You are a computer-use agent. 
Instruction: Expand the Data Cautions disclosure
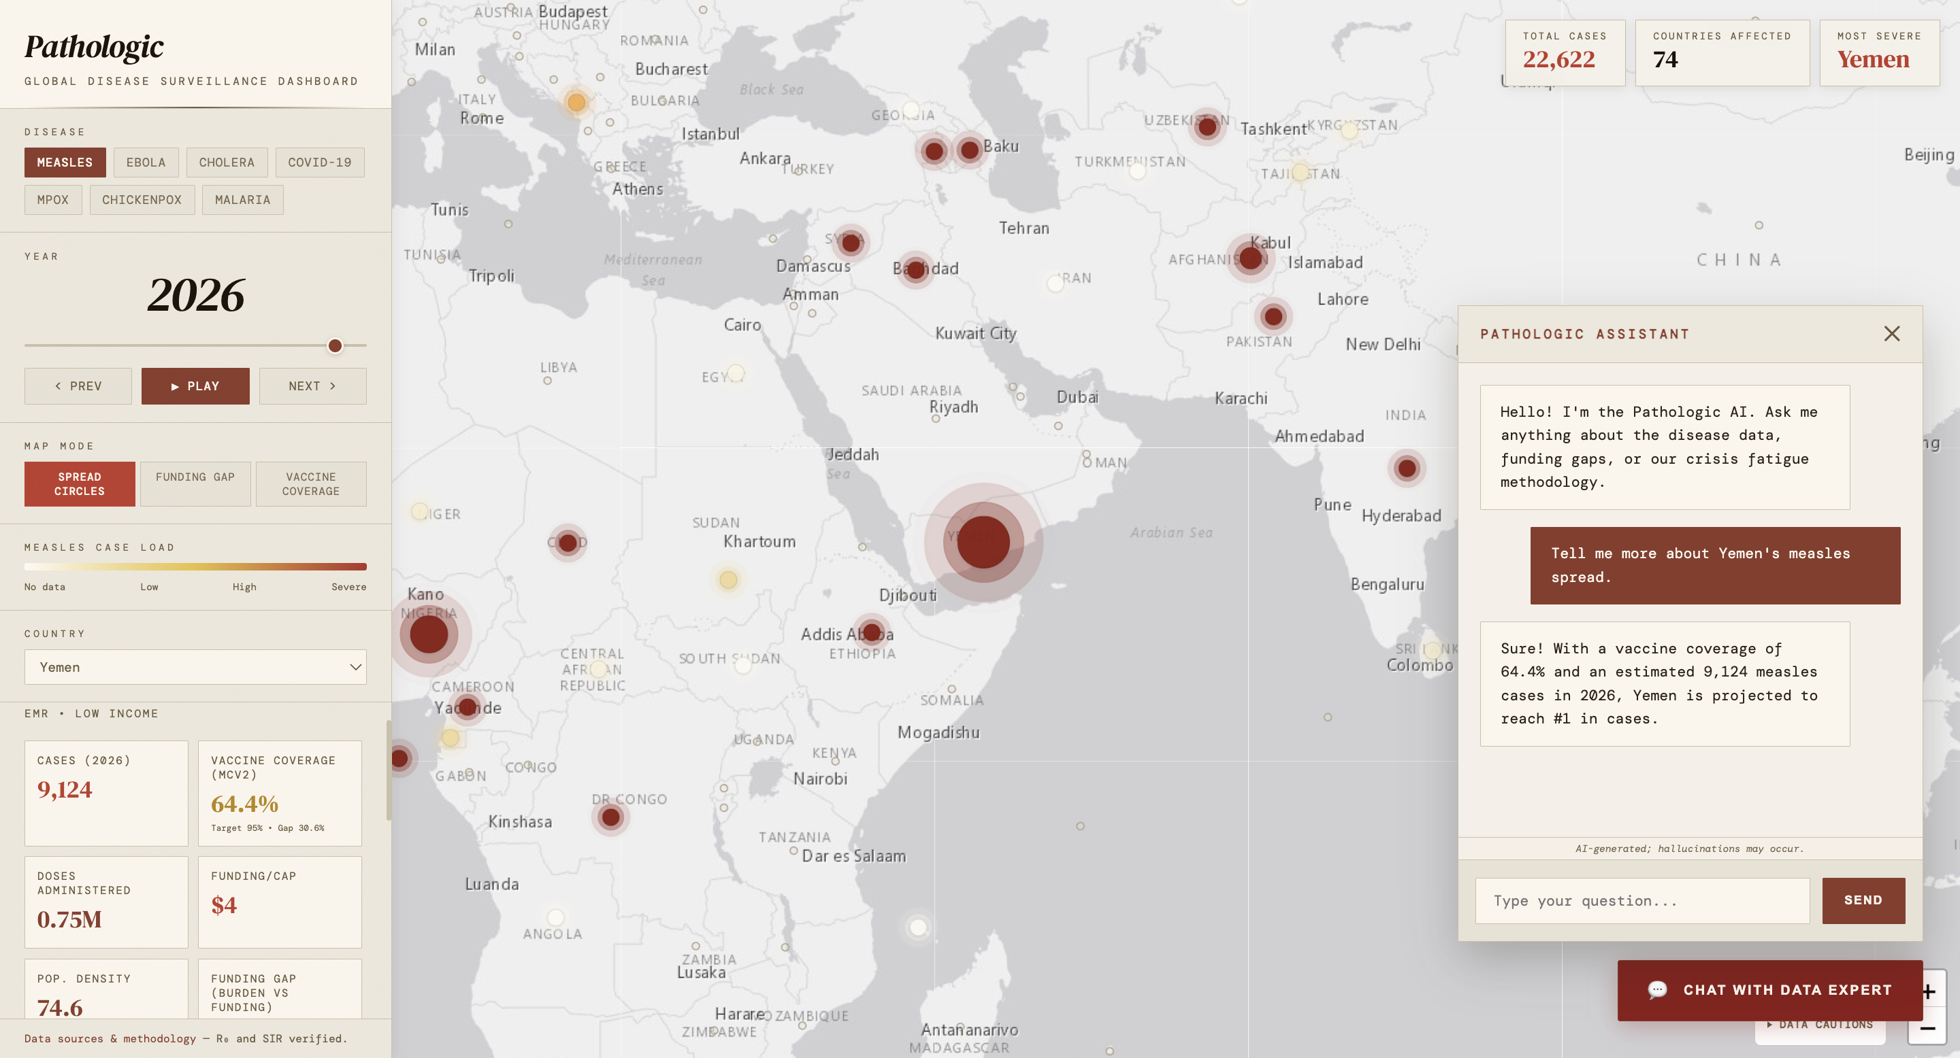pos(1820,1026)
